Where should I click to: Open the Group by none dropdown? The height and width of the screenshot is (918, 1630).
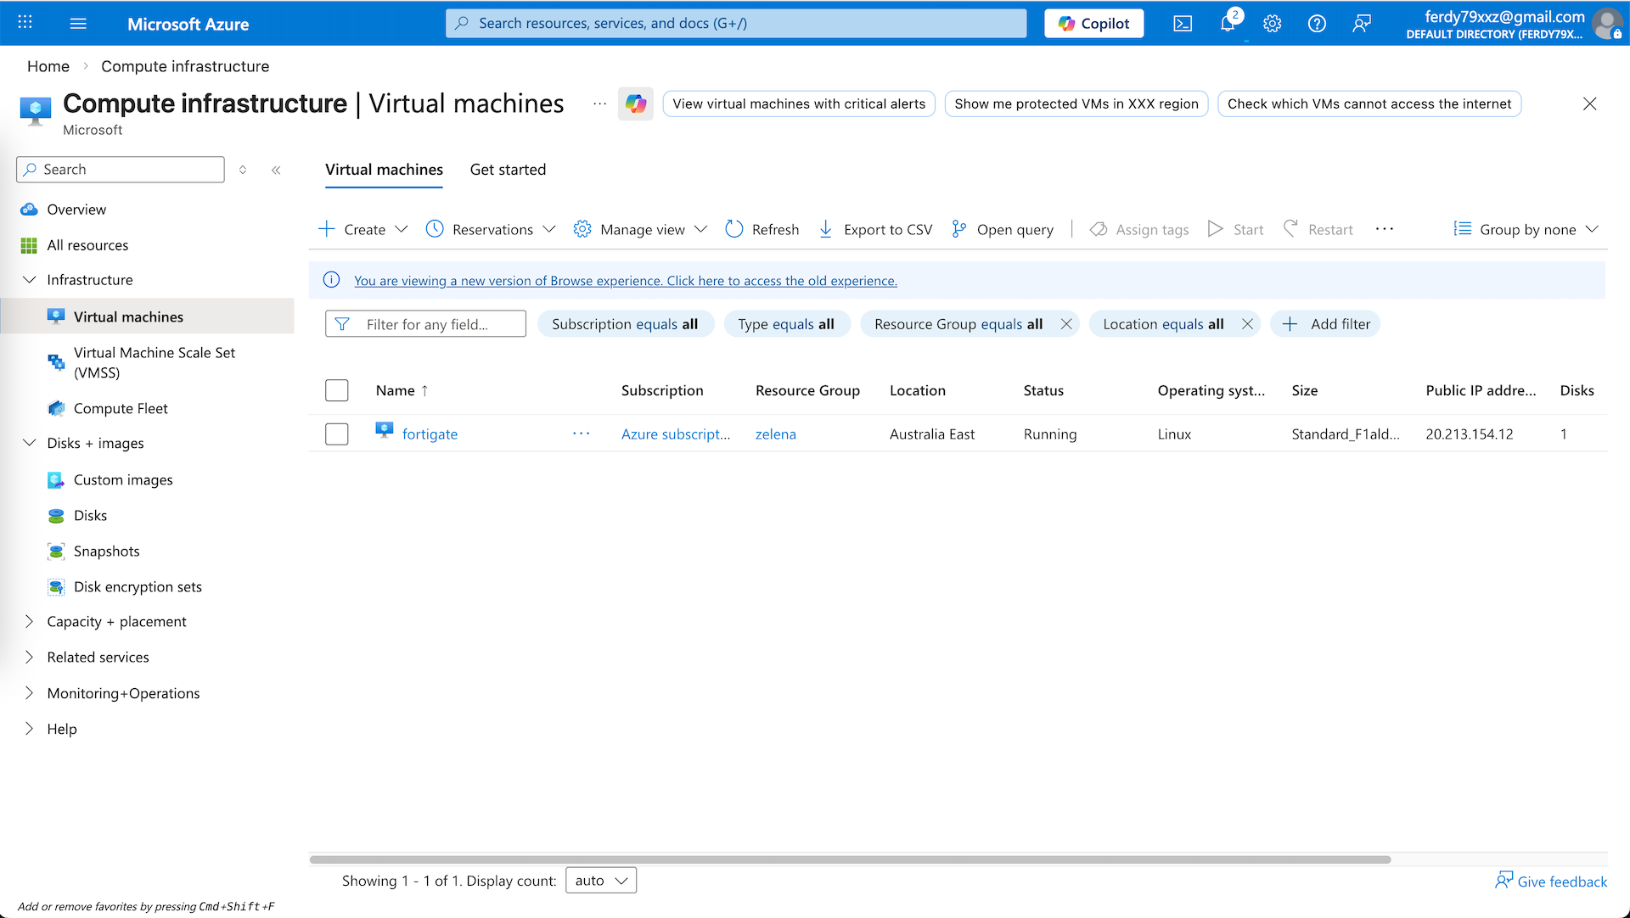coord(1526,229)
